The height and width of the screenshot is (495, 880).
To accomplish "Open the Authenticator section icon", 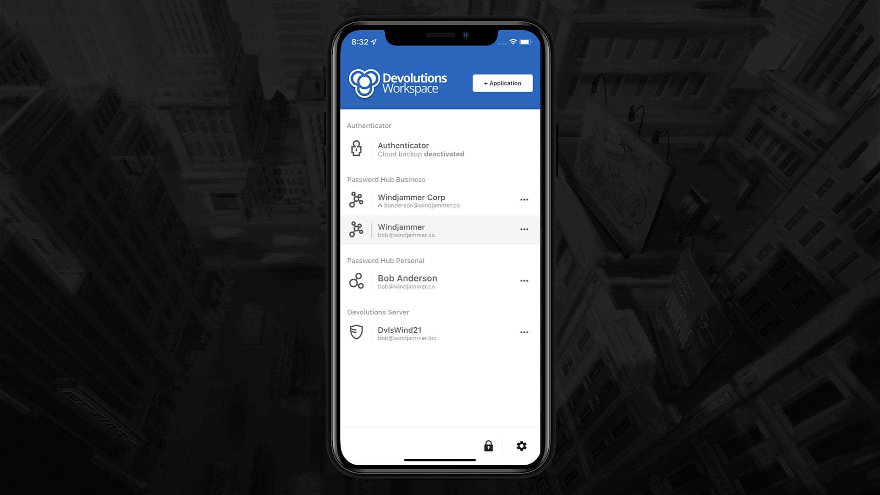I will pos(356,148).
